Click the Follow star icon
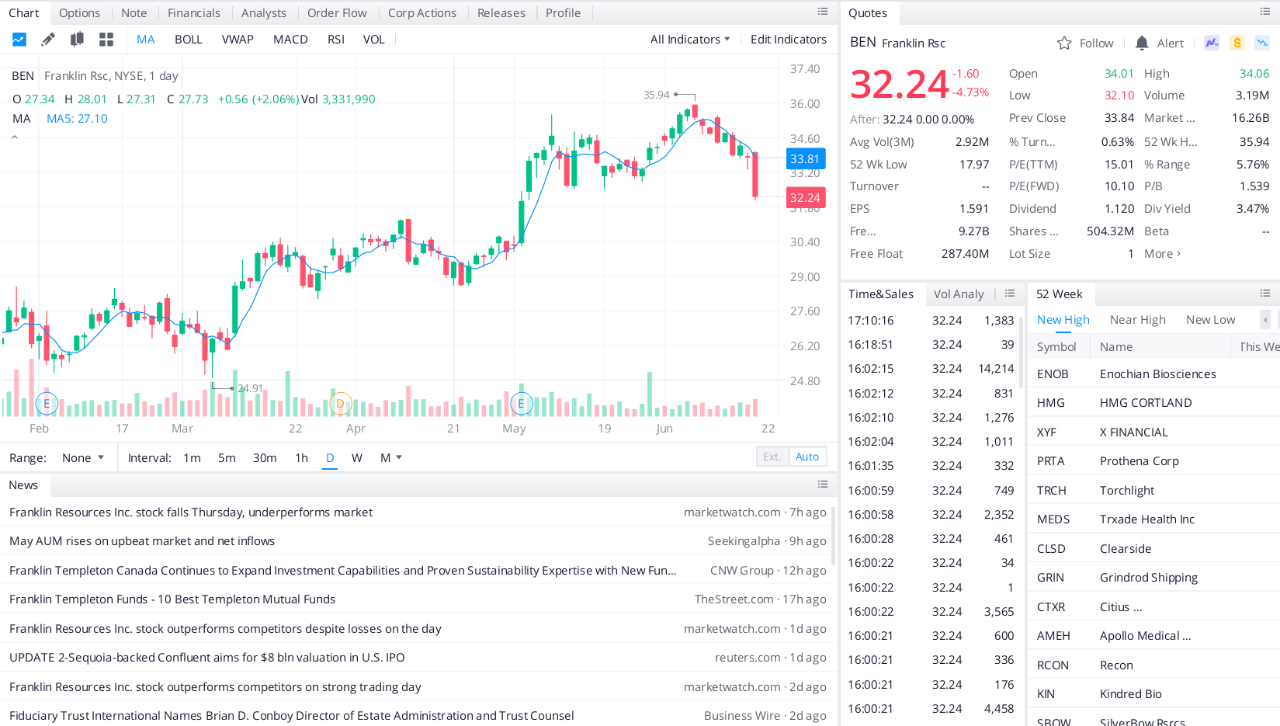This screenshot has width=1280, height=726. (x=1064, y=43)
